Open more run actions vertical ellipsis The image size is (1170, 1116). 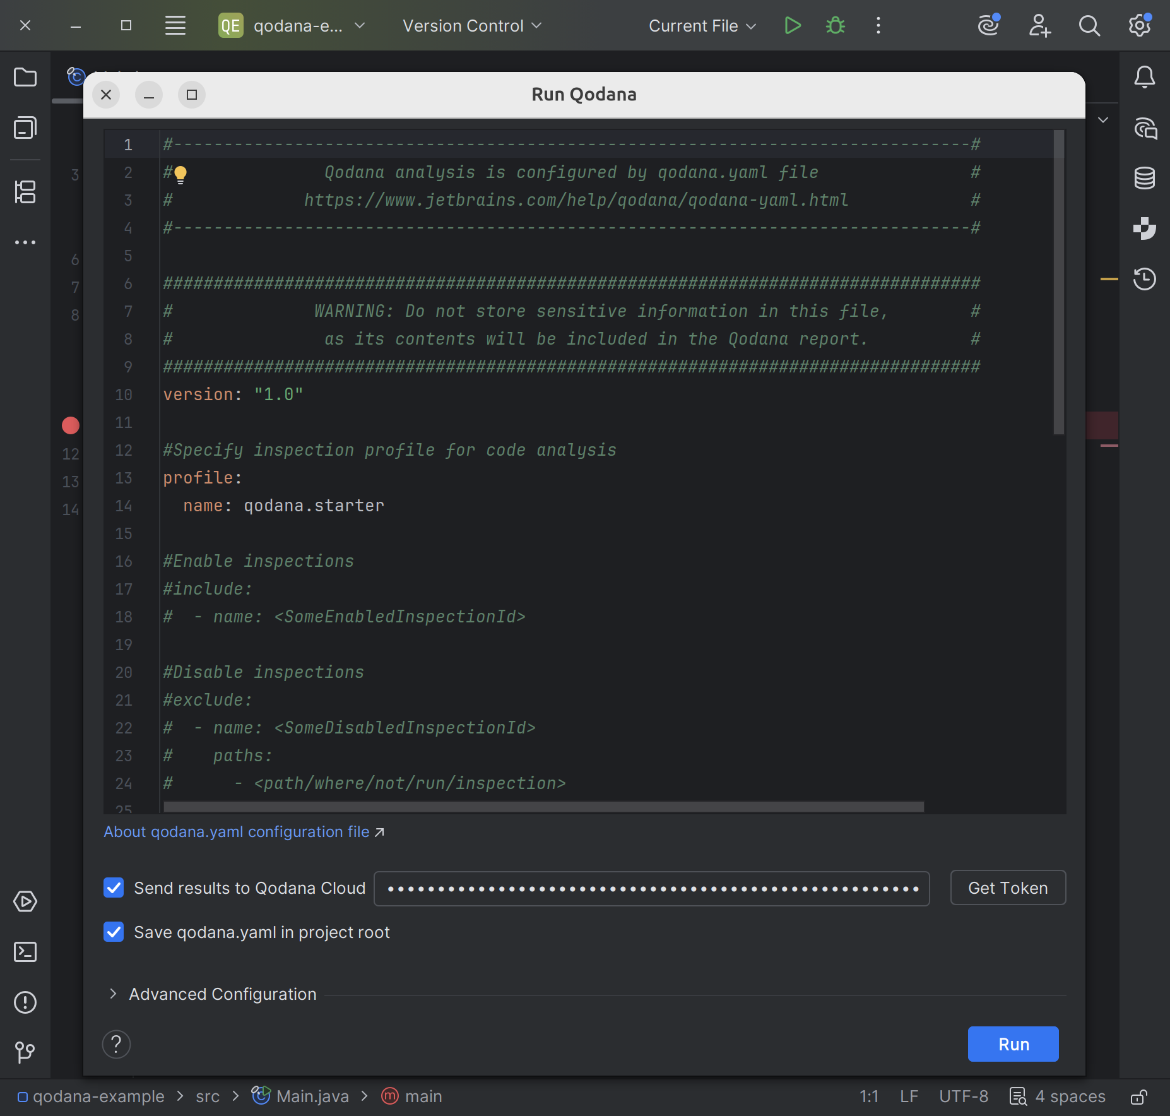[x=878, y=26]
